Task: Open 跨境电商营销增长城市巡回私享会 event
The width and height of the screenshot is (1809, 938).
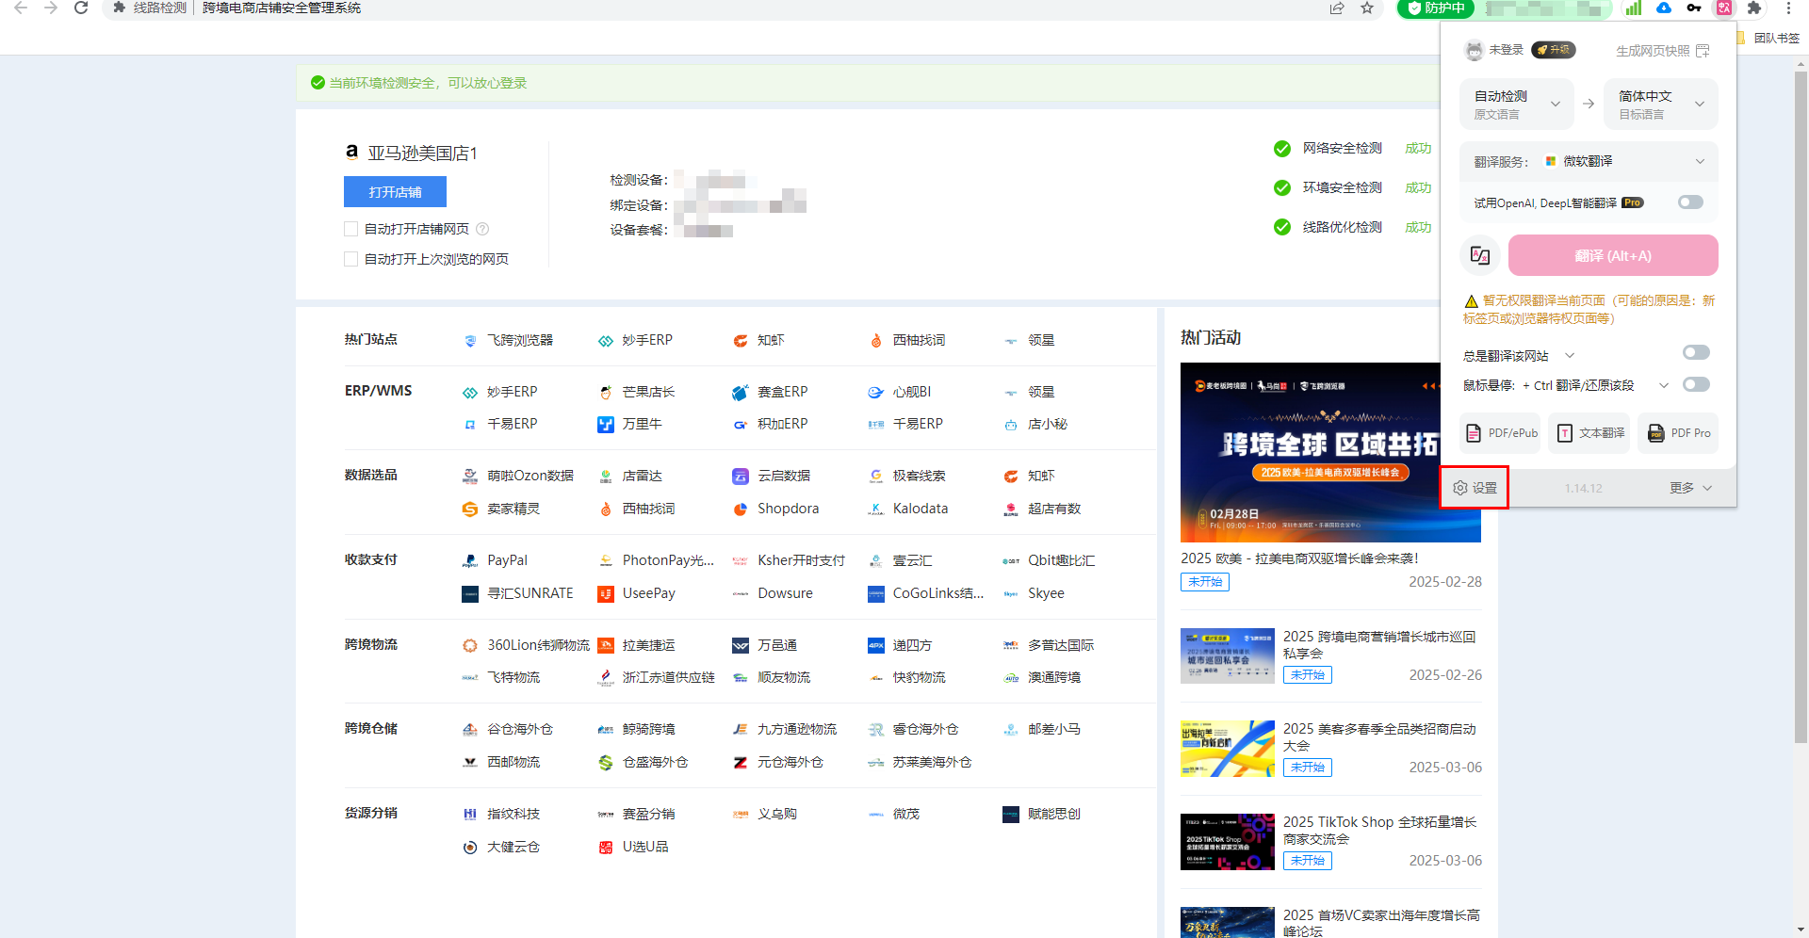Action: (1379, 644)
